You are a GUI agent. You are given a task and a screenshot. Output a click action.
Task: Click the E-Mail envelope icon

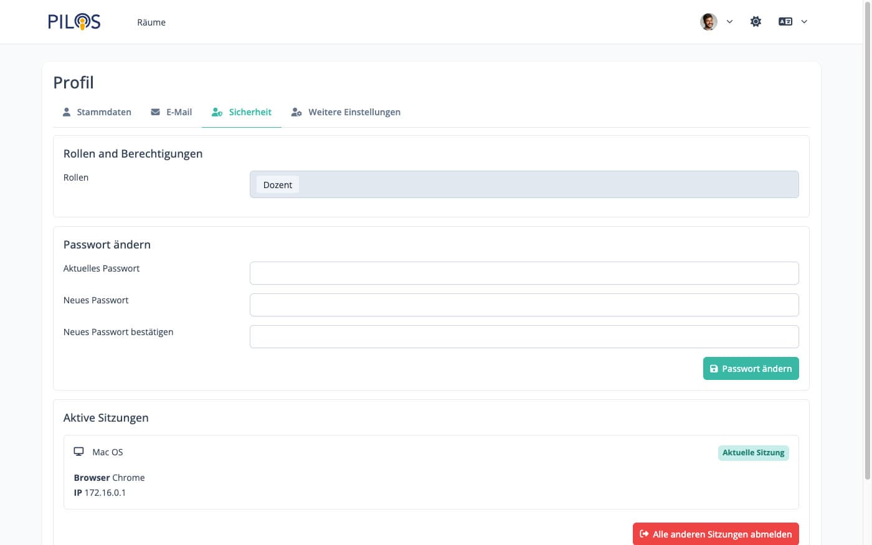point(155,112)
